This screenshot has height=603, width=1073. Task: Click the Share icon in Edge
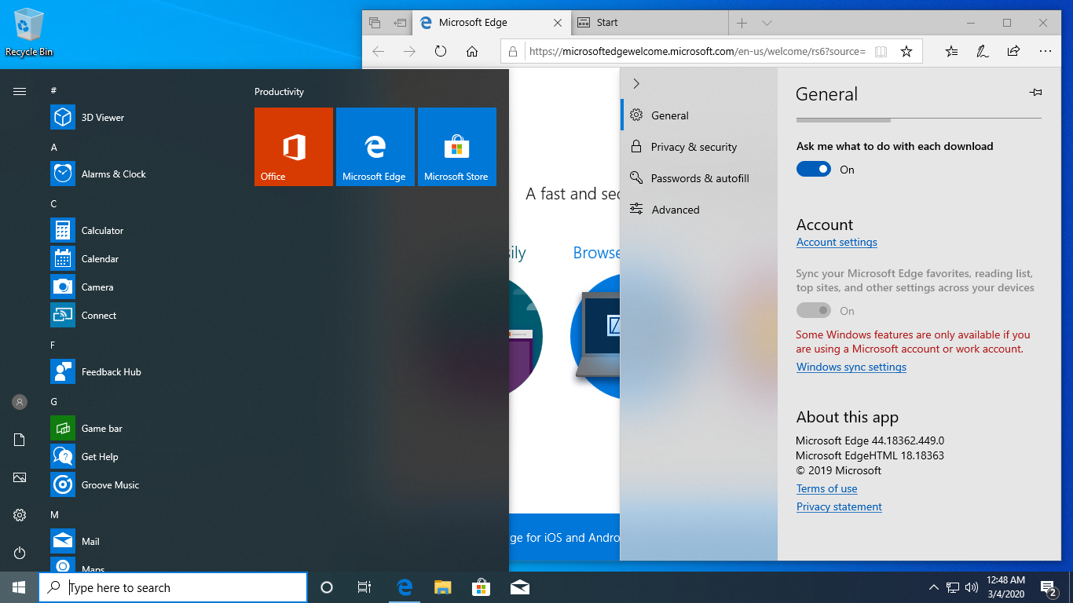pos(1014,52)
